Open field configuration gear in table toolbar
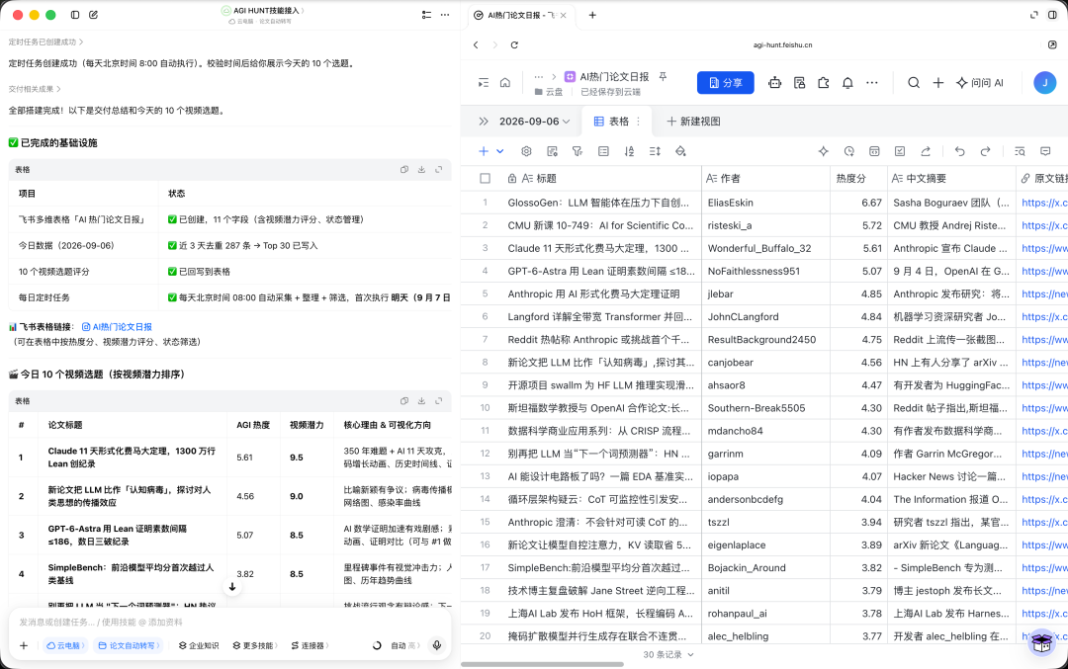The image size is (1068, 669). click(526, 151)
